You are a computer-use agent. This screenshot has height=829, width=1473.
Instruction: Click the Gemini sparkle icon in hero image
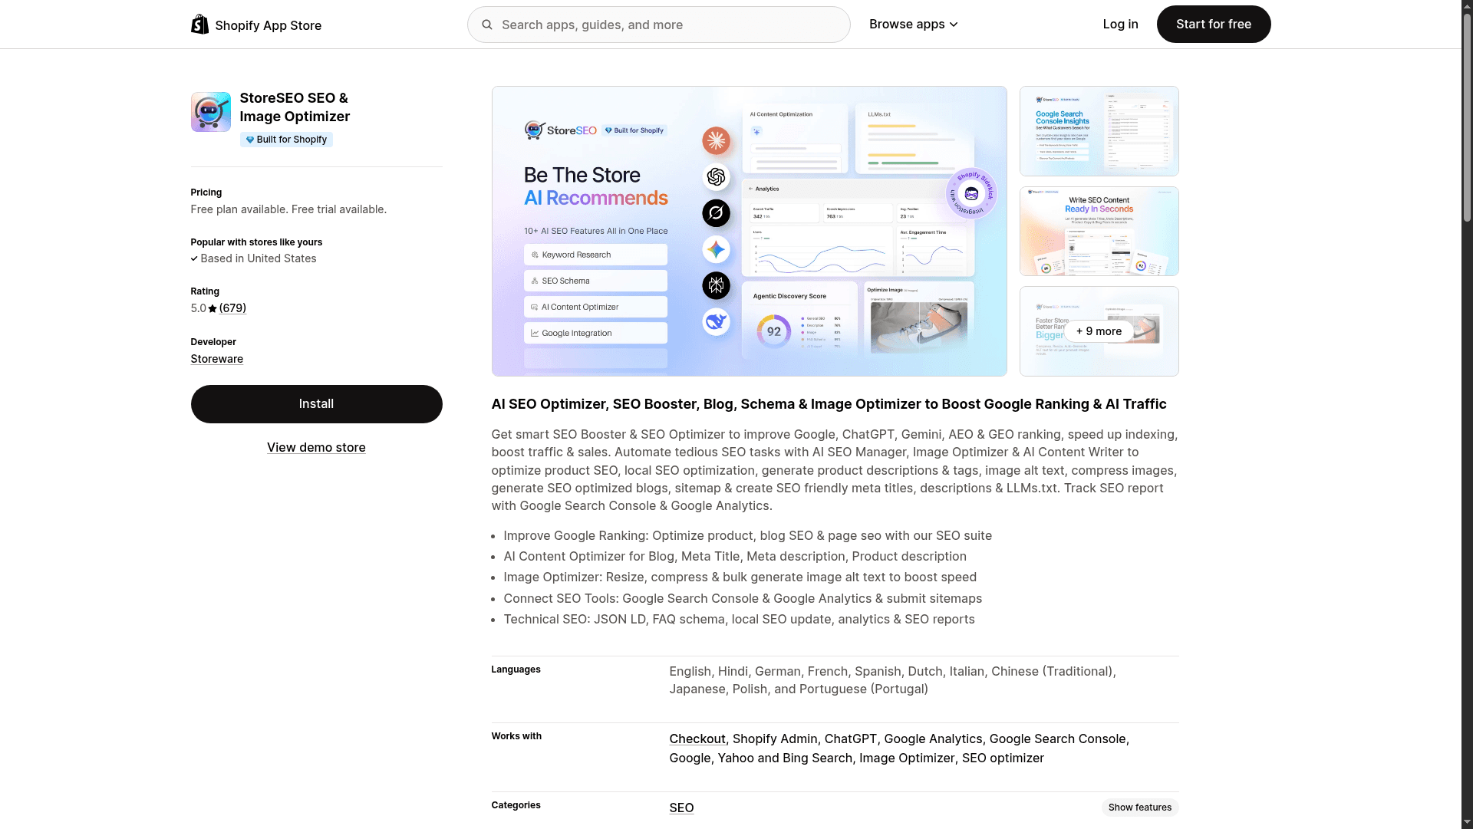coord(716,249)
